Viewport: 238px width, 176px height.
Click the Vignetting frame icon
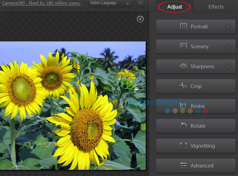pos(183,146)
